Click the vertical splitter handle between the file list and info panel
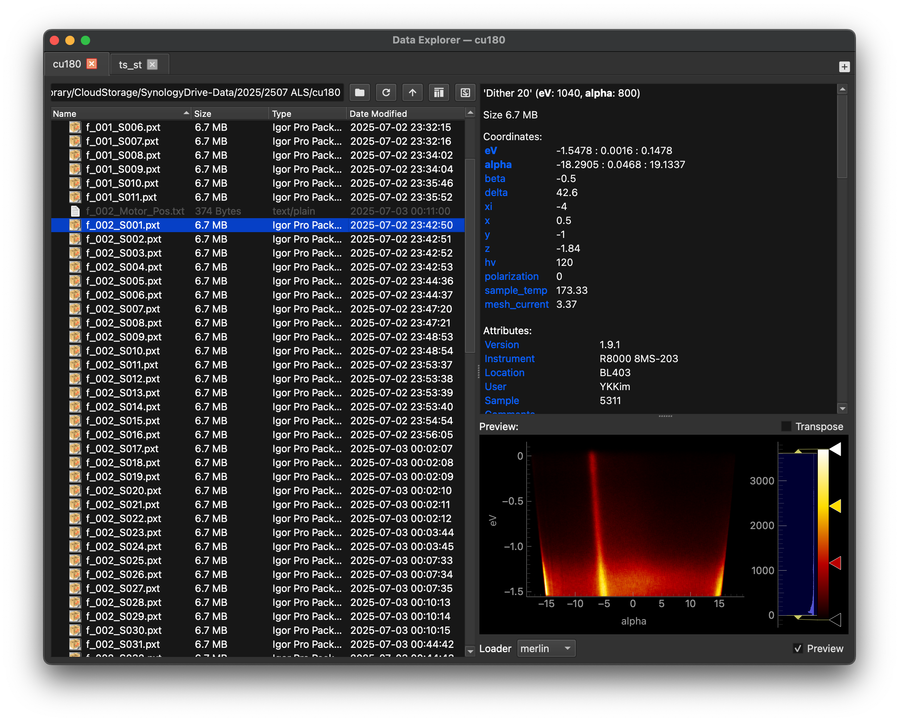Viewport: 899px width, 722px height. coord(478,371)
